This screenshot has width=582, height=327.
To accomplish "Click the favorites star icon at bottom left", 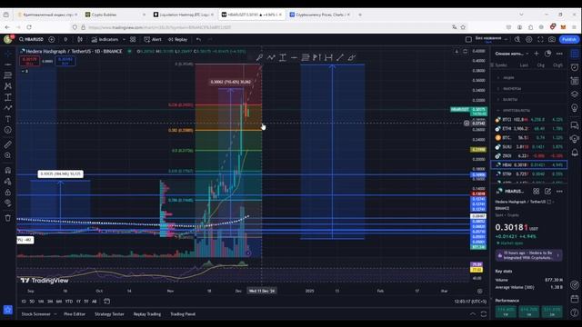I will pos(8,310).
